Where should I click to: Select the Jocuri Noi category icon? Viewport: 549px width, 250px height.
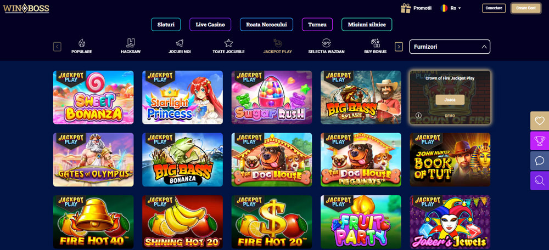(x=180, y=43)
